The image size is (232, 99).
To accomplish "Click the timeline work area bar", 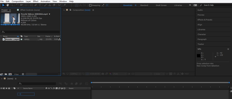I will [160, 83].
